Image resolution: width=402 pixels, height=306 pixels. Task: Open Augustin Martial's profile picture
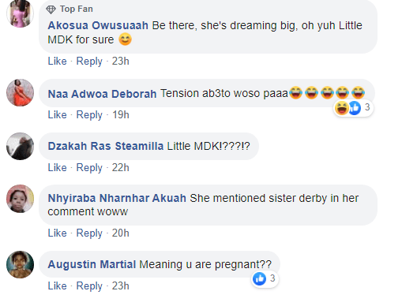click(x=20, y=264)
